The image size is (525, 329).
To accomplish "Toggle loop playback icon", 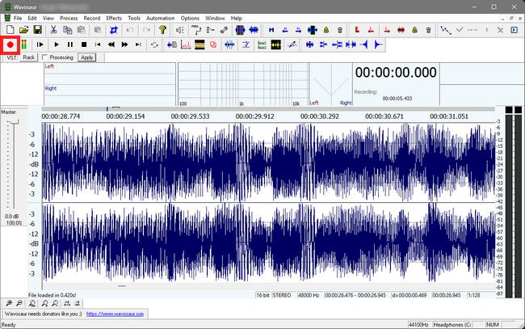I will point(154,44).
